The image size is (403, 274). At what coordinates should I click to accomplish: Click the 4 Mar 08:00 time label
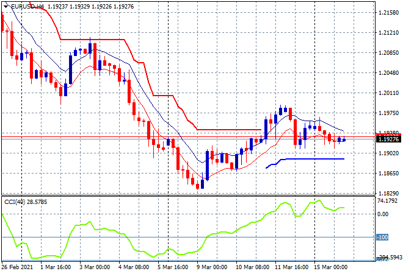pyautogui.click(x=134, y=267)
